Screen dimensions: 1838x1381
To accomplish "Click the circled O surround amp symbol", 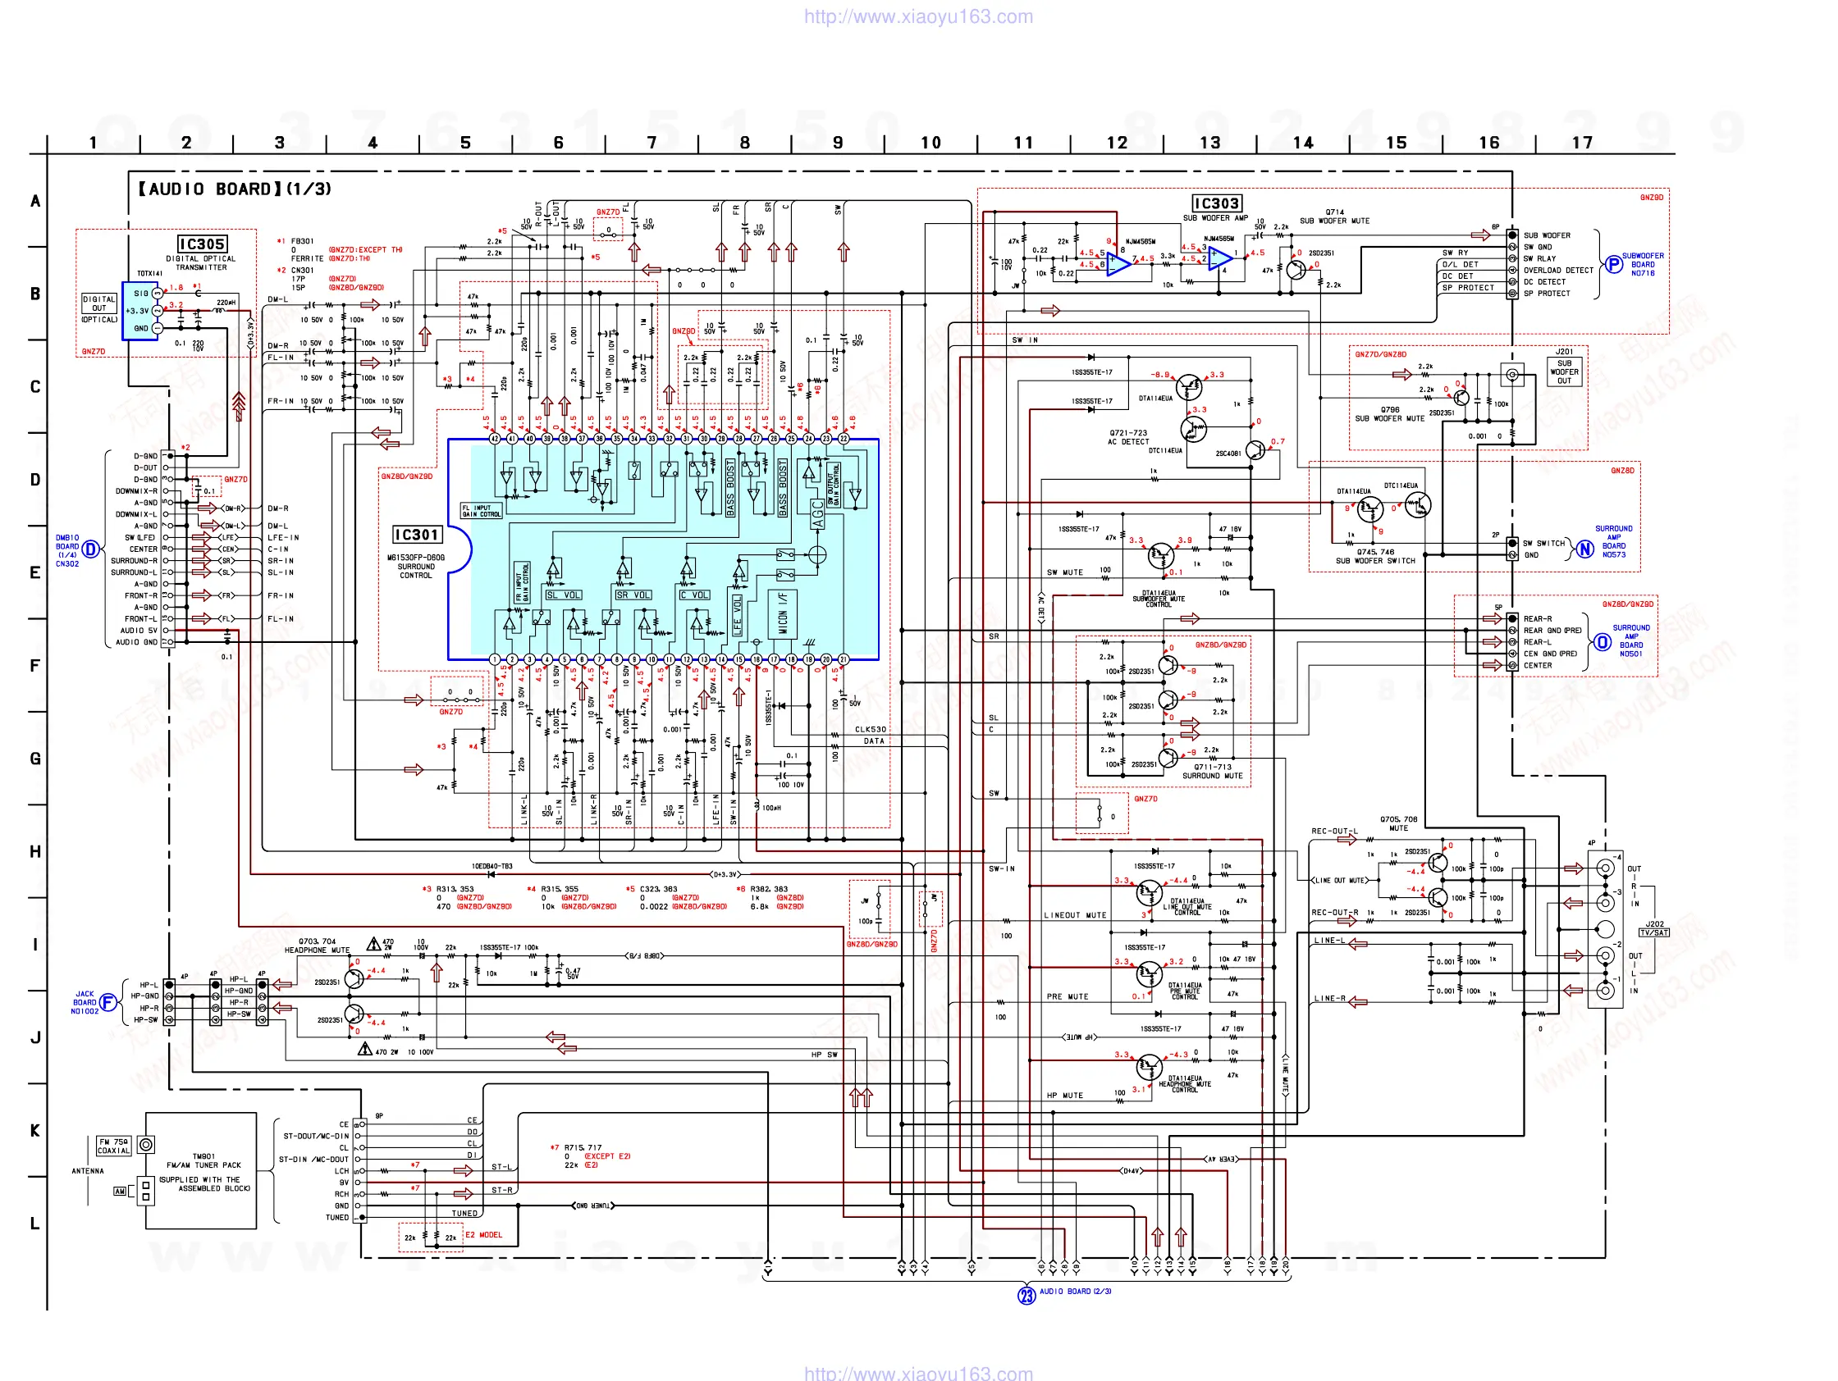I will [1603, 642].
